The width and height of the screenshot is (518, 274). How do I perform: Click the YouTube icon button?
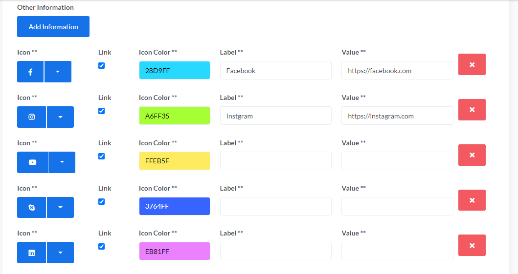tap(32, 162)
